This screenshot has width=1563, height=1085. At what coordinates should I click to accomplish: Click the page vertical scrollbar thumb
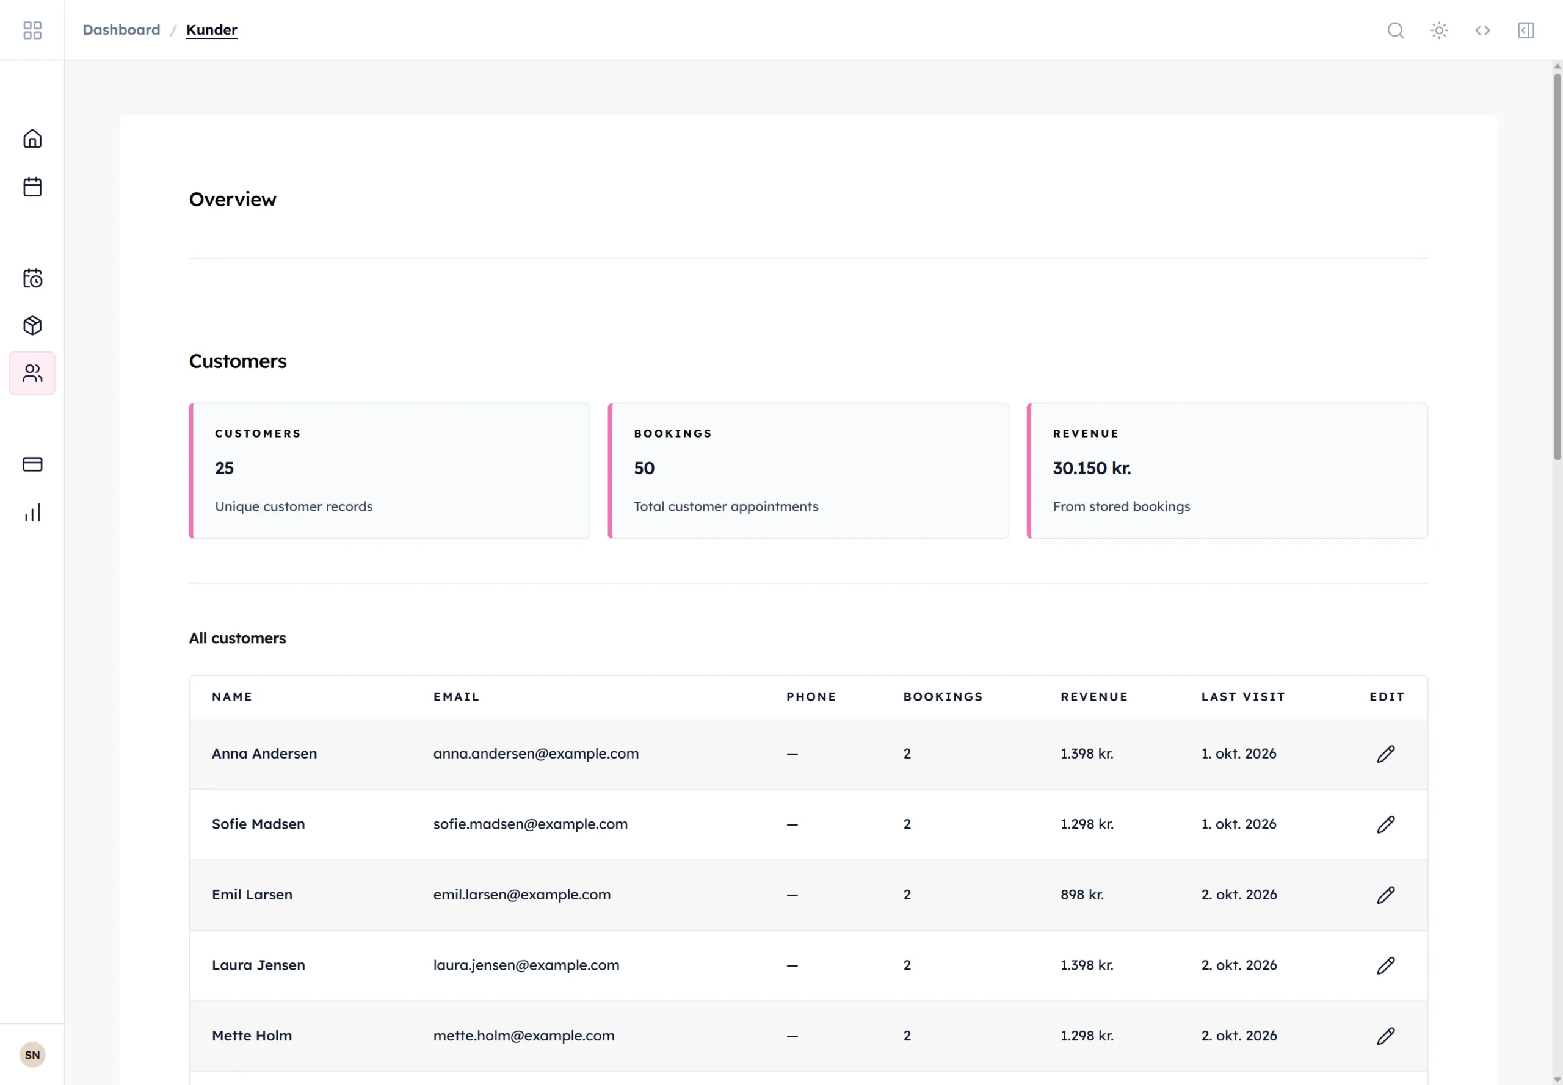tap(1557, 267)
